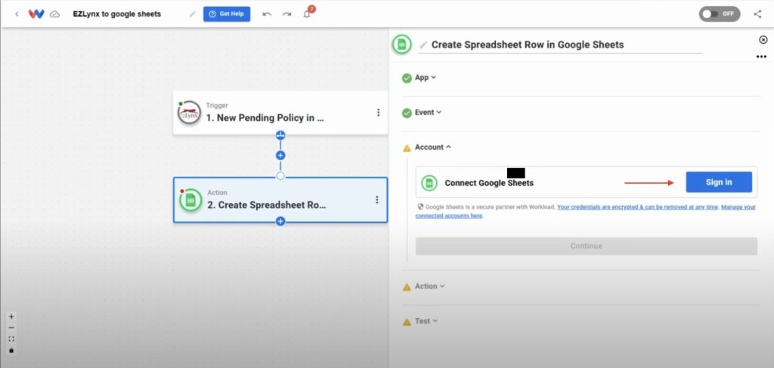Click the disabled Continue button
Viewport: 774px width, 368px height.
[x=586, y=246]
